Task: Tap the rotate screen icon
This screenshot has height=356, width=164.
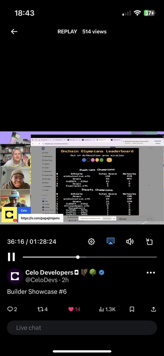Action: [x=149, y=241]
